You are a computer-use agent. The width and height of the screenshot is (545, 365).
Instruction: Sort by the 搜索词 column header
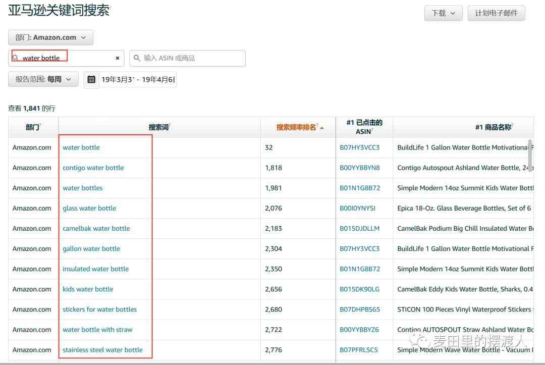coord(159,127)
